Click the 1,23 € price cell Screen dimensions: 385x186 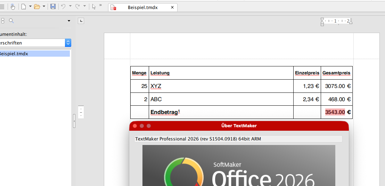coord(307,86)
